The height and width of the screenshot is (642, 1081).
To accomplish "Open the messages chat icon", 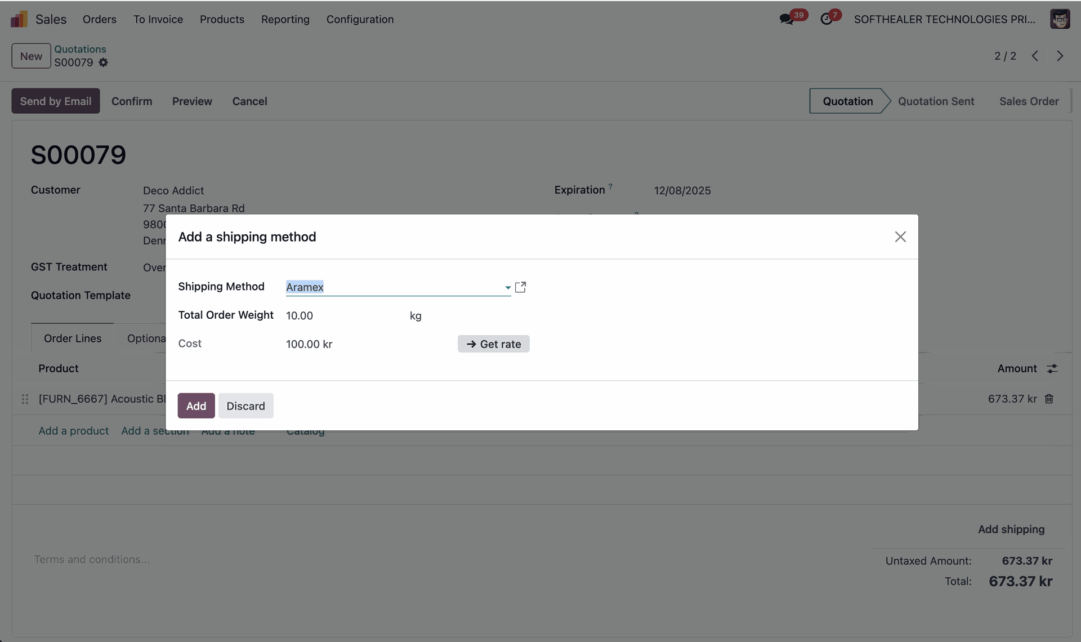I will pyautogui.click(x=786, y=19).
